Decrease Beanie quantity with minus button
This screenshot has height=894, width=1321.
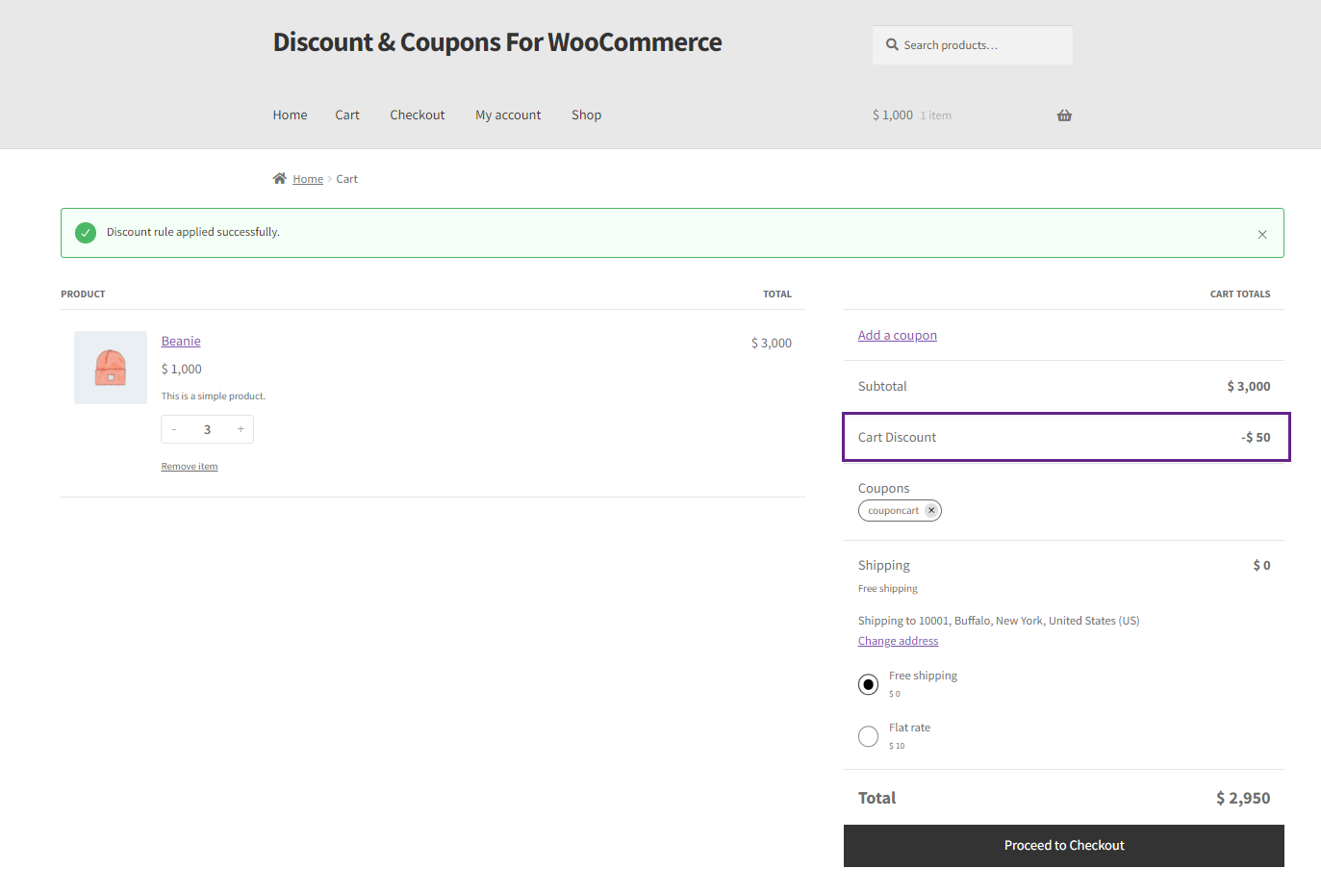174,429
